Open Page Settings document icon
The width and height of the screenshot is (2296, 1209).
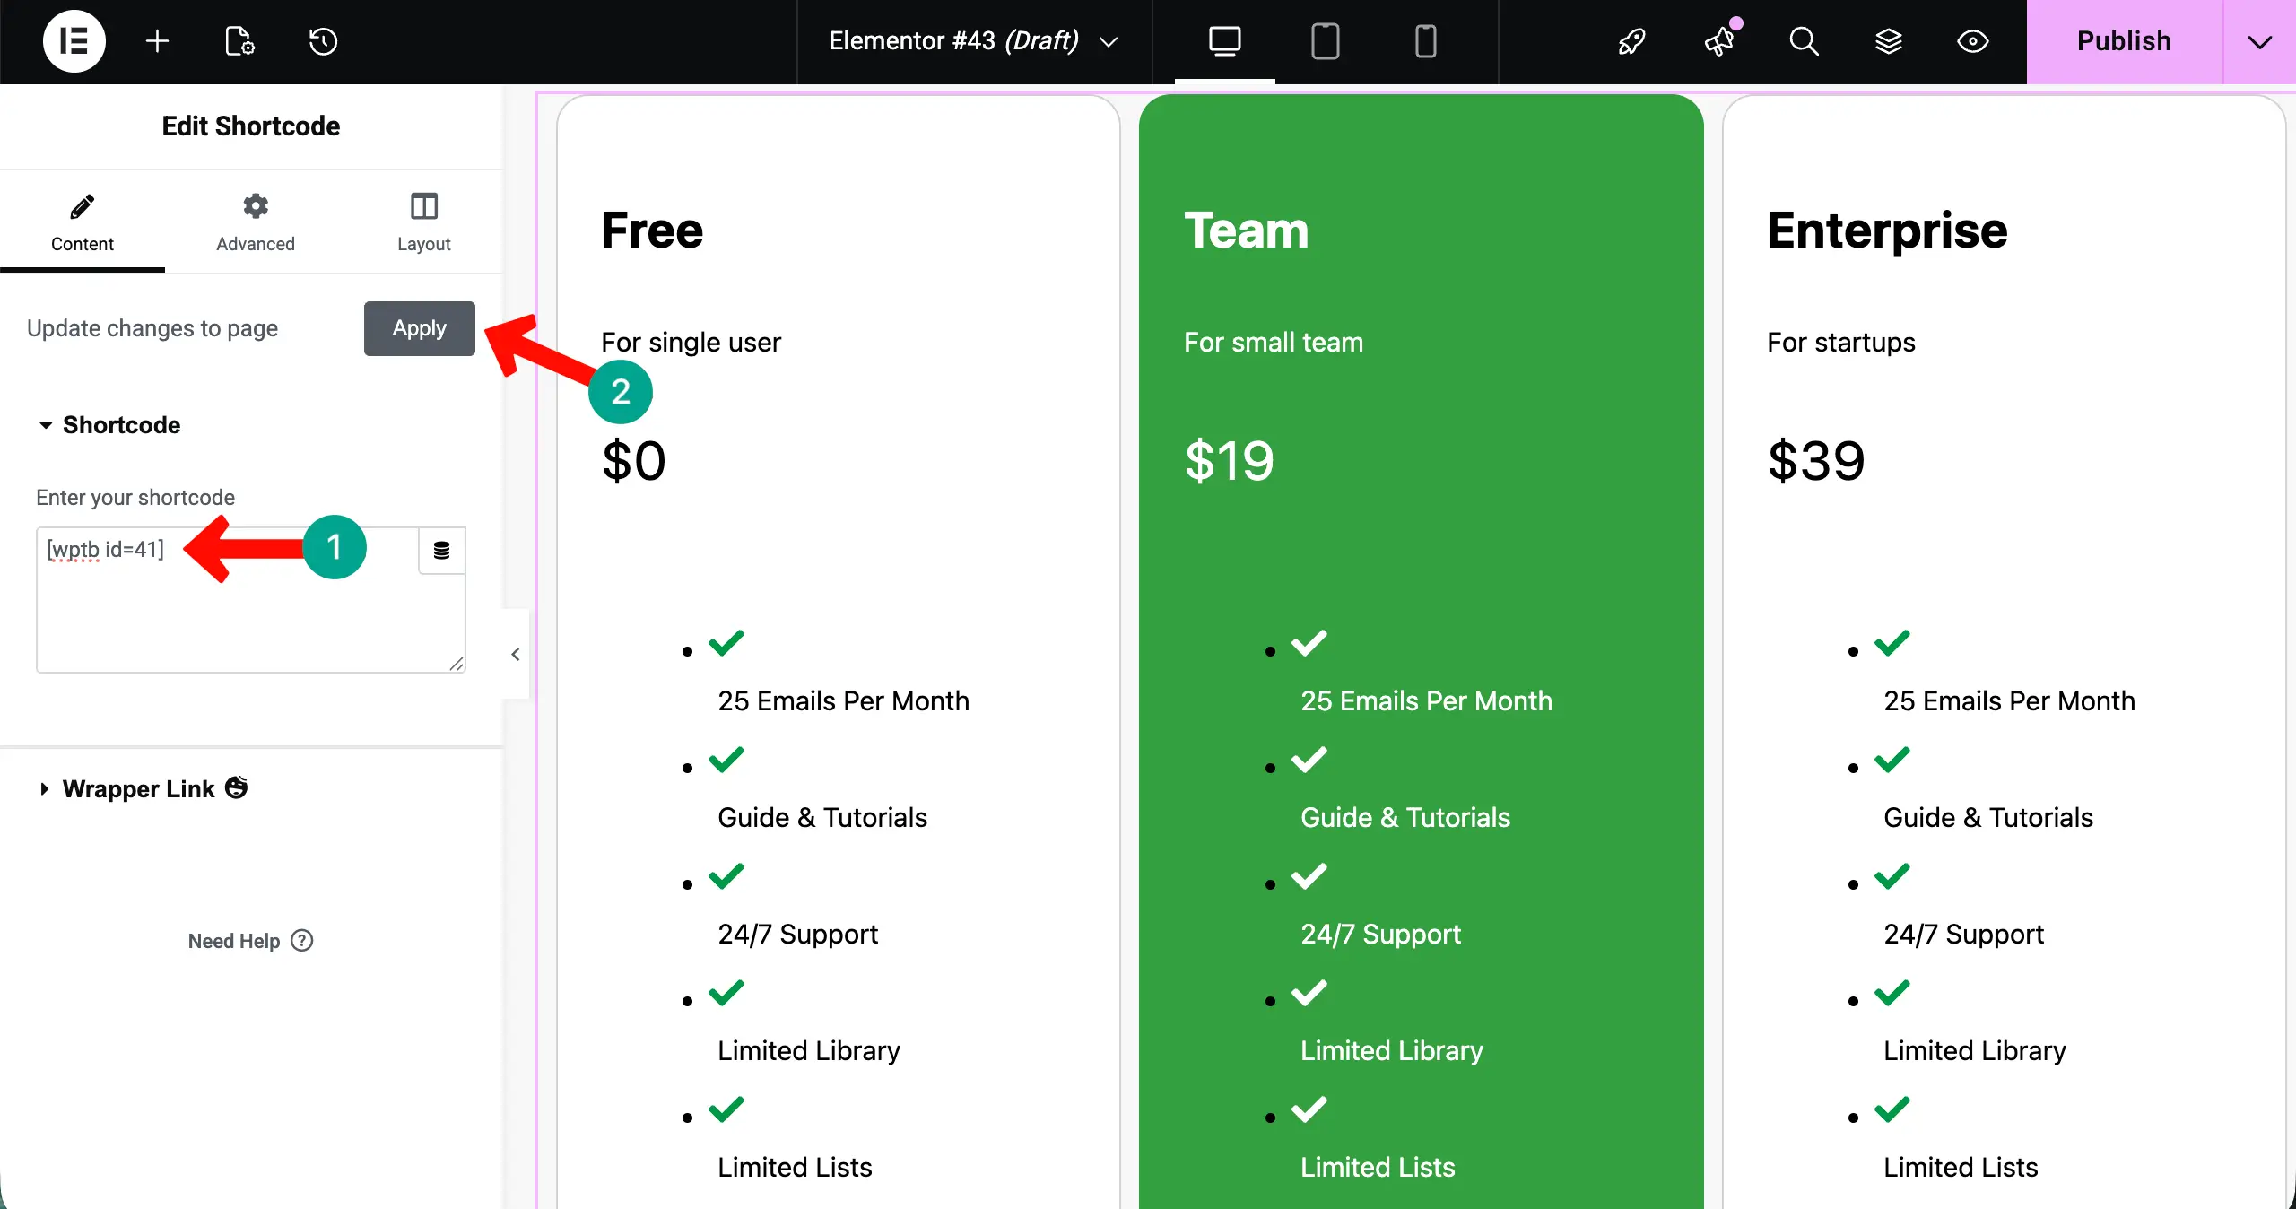click(x=239, y=41)
